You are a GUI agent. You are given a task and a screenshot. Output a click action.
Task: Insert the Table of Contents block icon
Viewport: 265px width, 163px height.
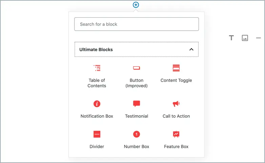pyautogui.click(x=97, y=68)
